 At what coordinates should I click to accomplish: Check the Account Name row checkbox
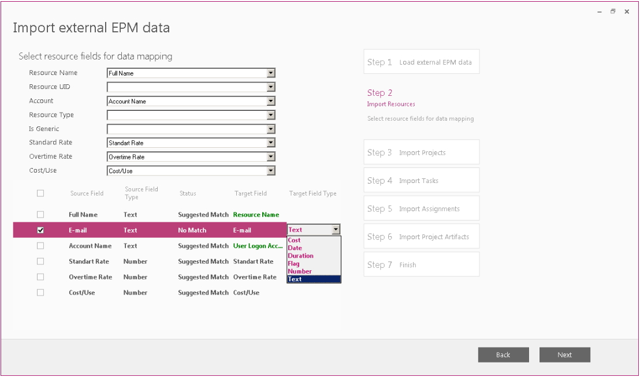(40, 245)
